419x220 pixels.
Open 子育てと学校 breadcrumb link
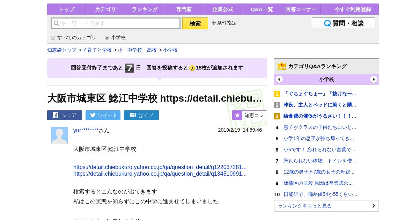point(97,50)
